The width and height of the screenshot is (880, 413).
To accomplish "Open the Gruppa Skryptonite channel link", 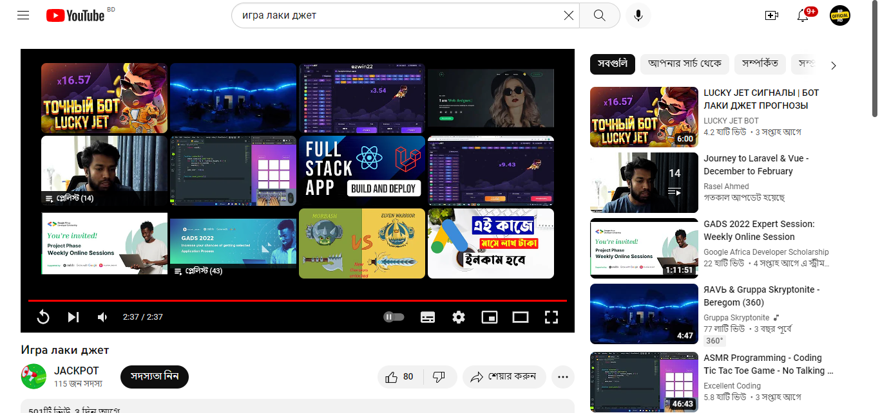I will tap(736, 318).
